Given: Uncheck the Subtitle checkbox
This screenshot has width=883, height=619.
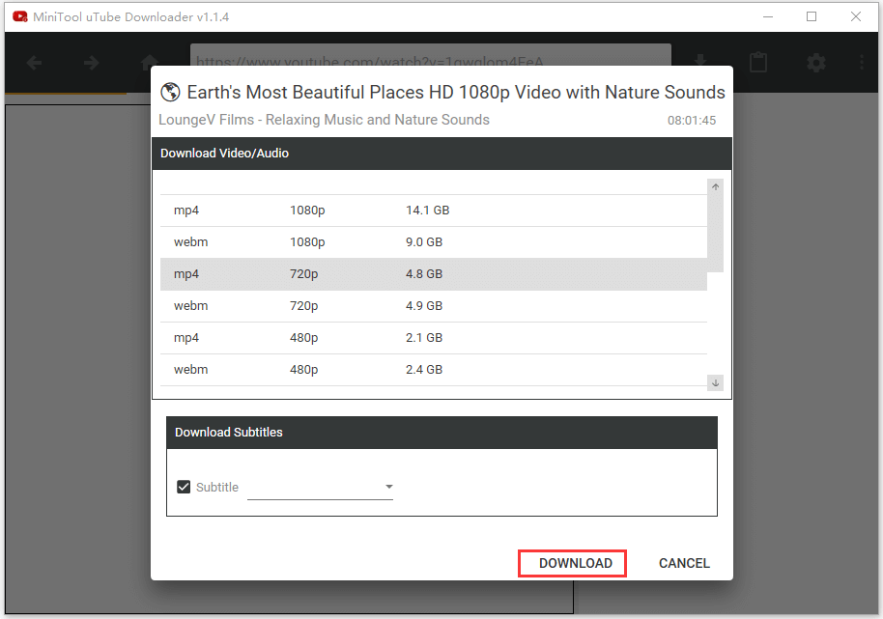Looking at the screenshot, I should 184,487.
